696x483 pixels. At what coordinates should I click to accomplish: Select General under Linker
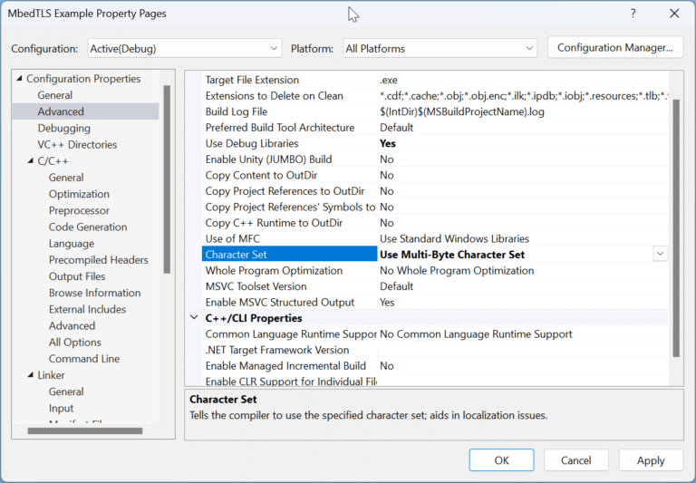[x=66, y=391]
